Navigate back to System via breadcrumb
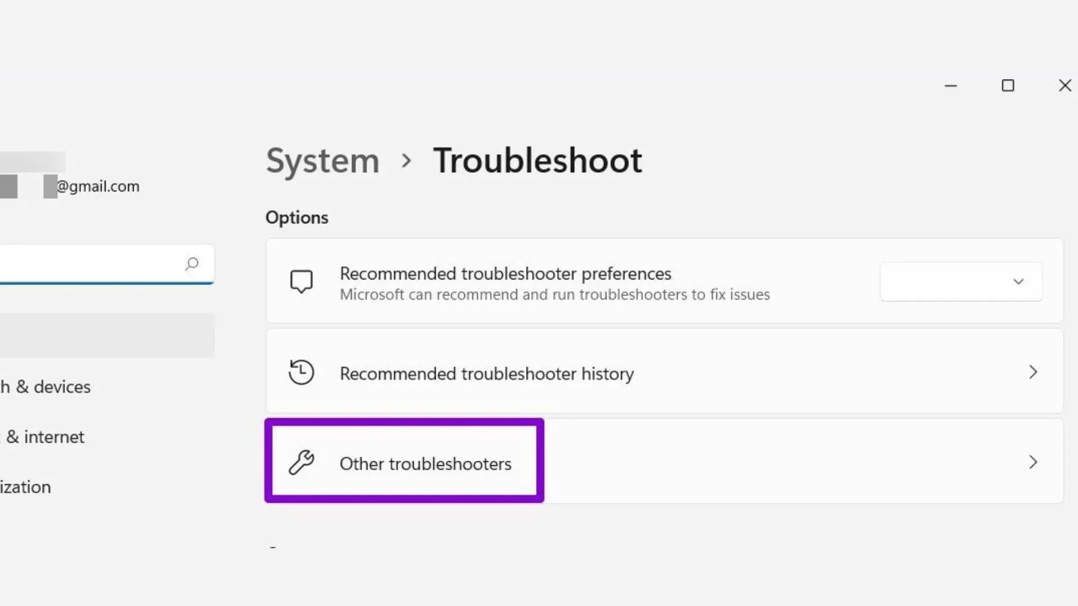The image size is (1078, 606). tap(323, 161)
